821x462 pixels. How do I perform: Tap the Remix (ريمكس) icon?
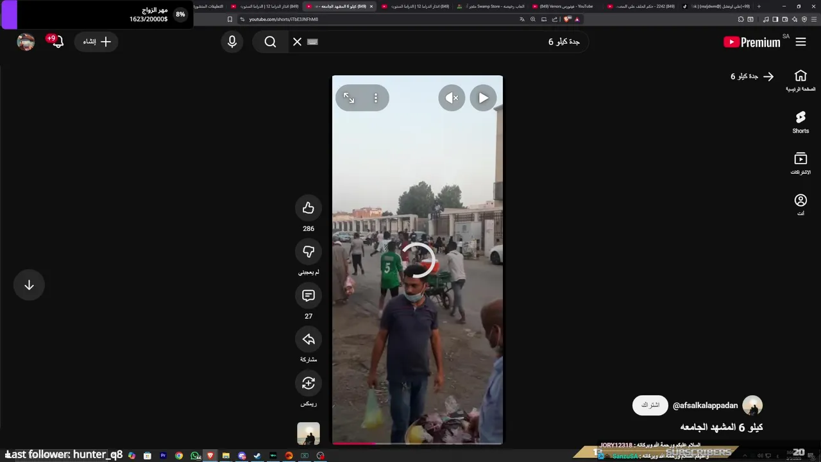[x=309, y=383]
